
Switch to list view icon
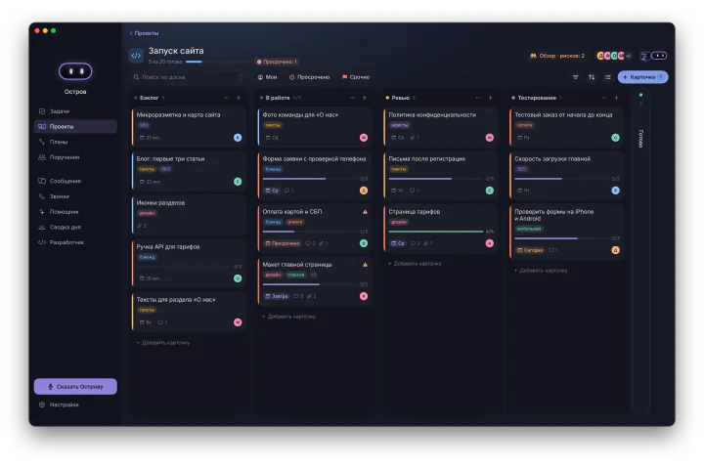coord(608,77)
